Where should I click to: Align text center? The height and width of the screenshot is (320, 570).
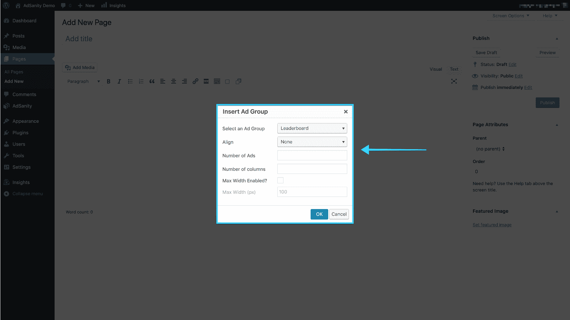[x=174, y=81]
